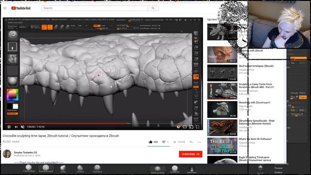Open Eagle Sculpting TimeLapse video link
The width and height of the screenshot is (311, 175).
point(255,158)
